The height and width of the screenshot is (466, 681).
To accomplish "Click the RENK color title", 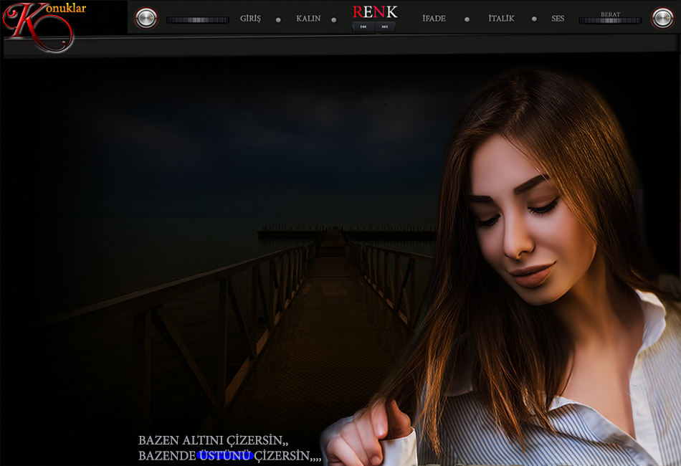I will [374, 11].
